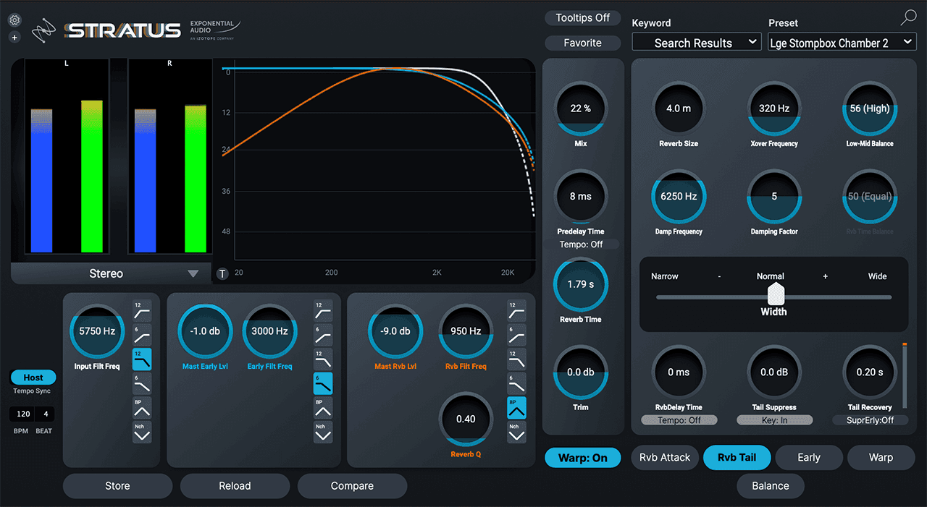This screenshot has width=927, height=507.
Task: Click the Reverb Q knob at 0.40
Action: click(x=466, y=419)
